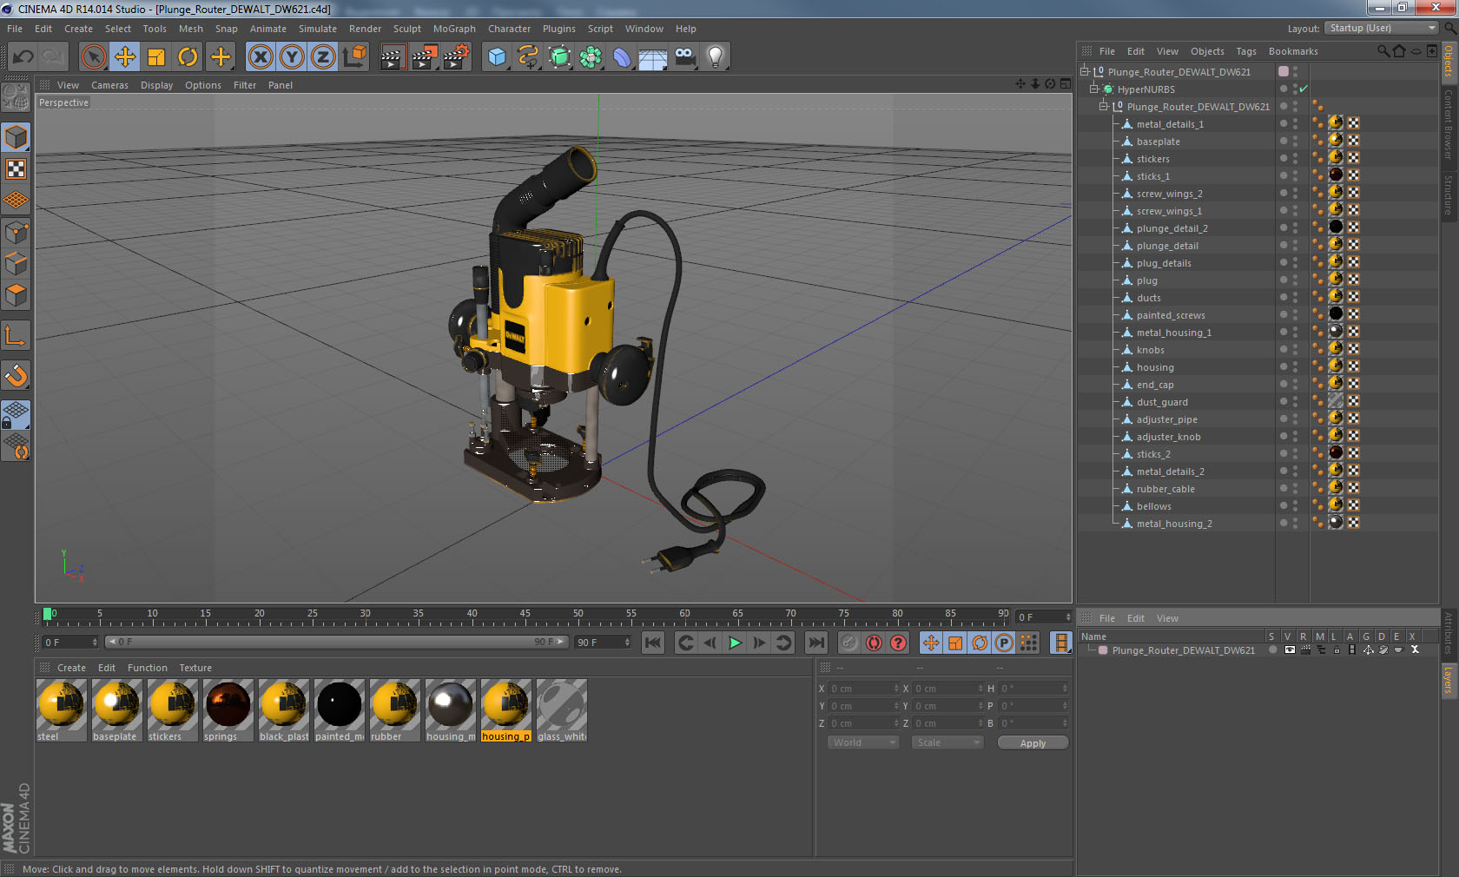The width and height of the screenshot is (1459, 877).
Task: Collapse nested Plunge_Router_DEWALT_DW621 null node
Action: tap(1104, 106)
